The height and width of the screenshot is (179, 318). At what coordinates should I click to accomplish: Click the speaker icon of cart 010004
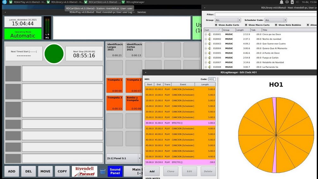(210, 48)
